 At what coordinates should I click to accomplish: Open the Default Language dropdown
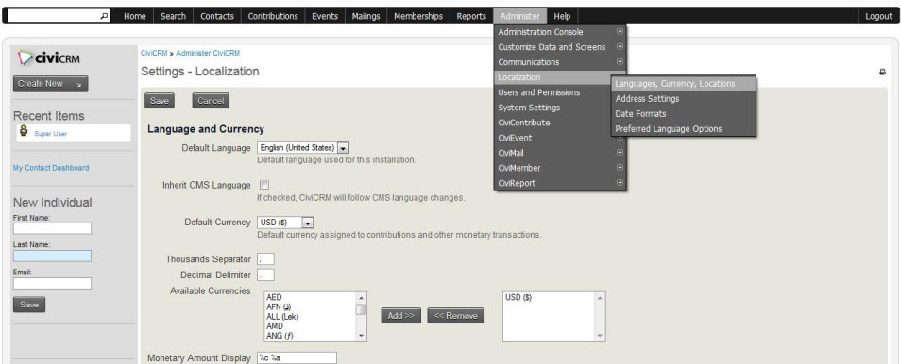[303, 147]
